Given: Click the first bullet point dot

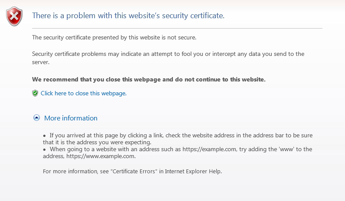Looking at the screenshot, I should (45, 136).
